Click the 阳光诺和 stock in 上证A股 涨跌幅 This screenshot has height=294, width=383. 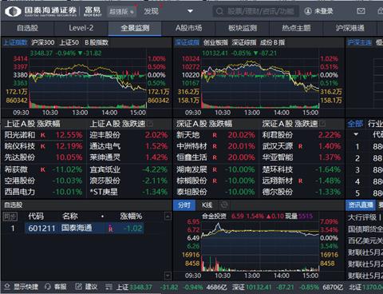pos(20,135)
